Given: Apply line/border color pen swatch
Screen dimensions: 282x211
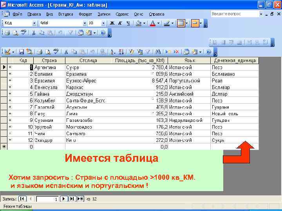Looking at the screenshot, I should [x=167, y=23].
